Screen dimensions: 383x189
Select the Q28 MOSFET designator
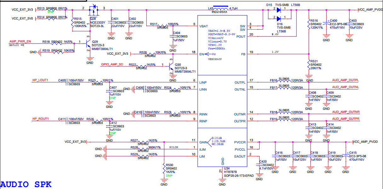93,19
